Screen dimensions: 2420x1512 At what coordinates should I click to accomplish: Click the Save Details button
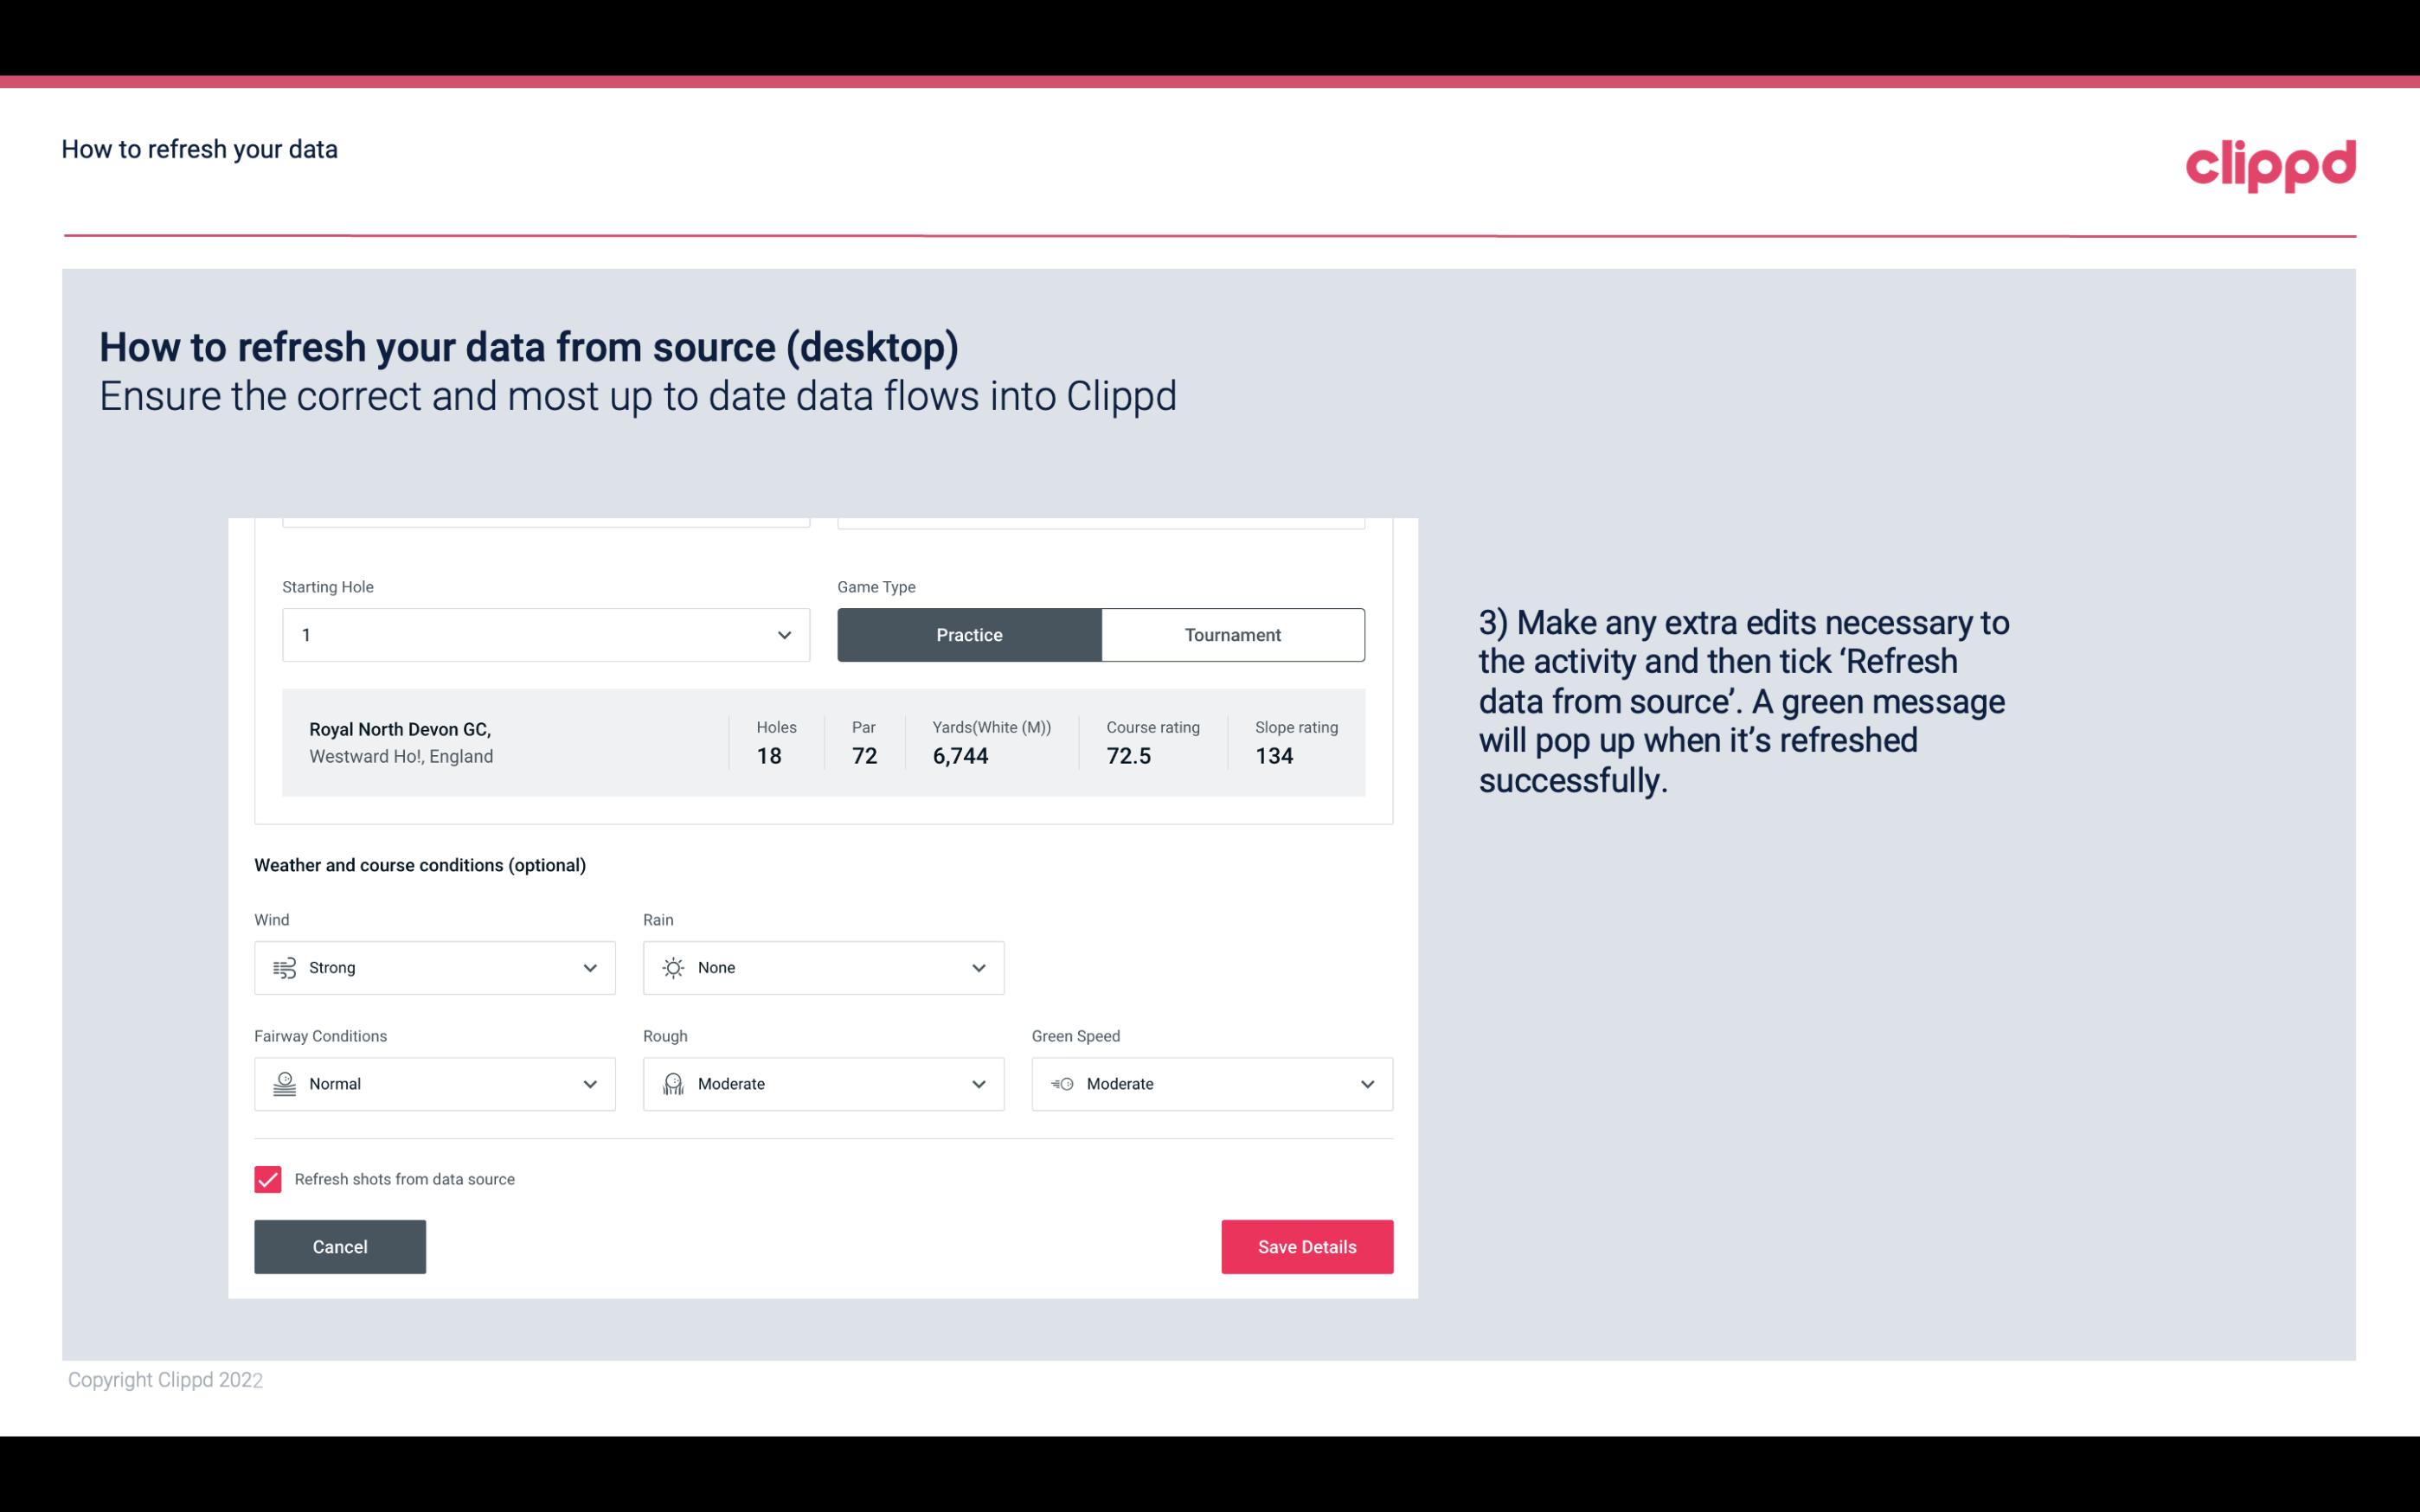tap(1306, 1246)
